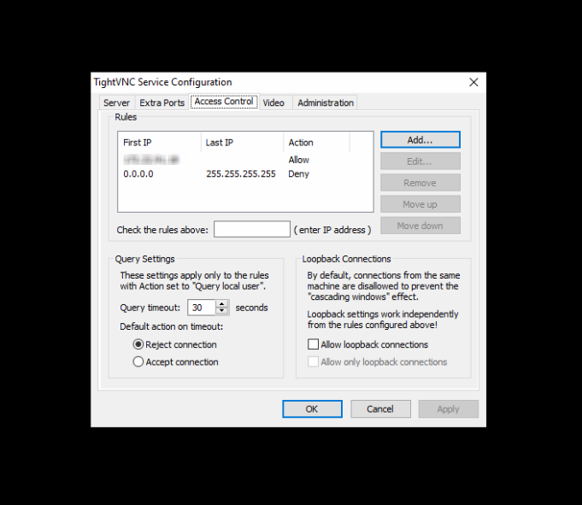Select Accept connection radio button
The image size is (582, 505).
coord(138,362)
